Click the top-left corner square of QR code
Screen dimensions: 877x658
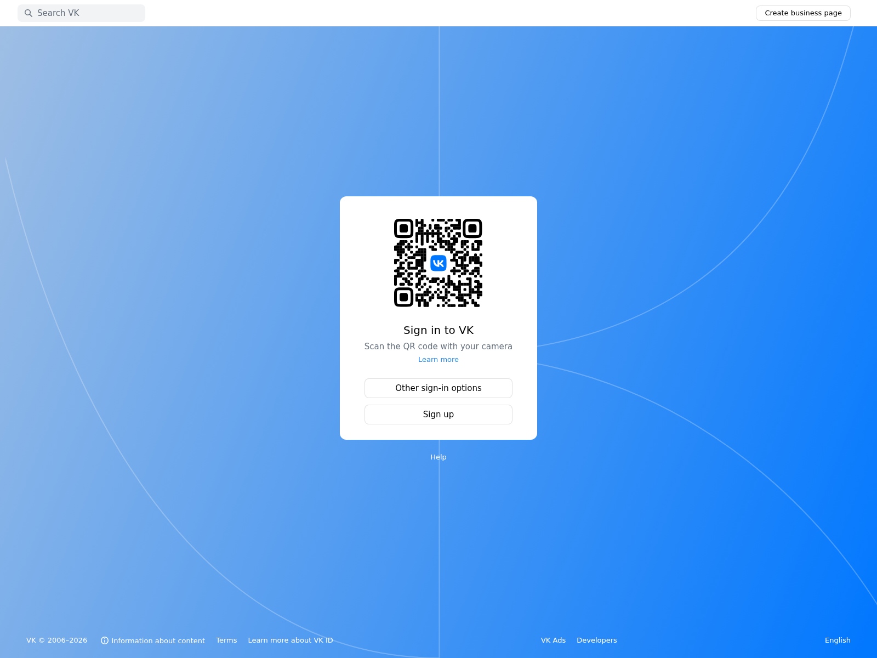pos(403,228)
